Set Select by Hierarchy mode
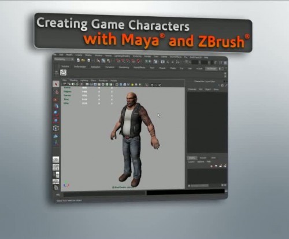This screenshot has width=289, height=239. coord(98,61)
